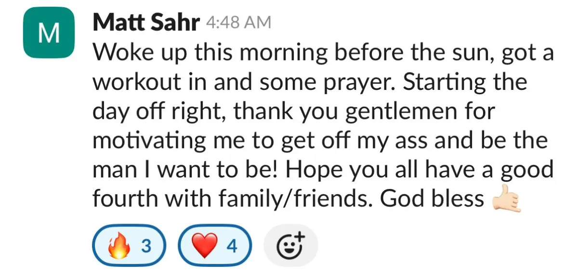The image size is (578, 275).
Task: Click the number 4 beside the heart reaction
Action: coord(232,246)
